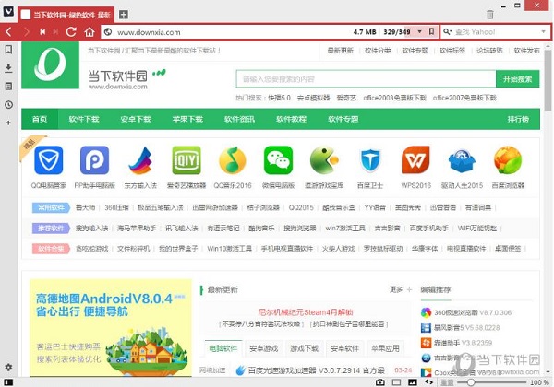Open the 软件下载 navigation item

(x=84, y=119)
